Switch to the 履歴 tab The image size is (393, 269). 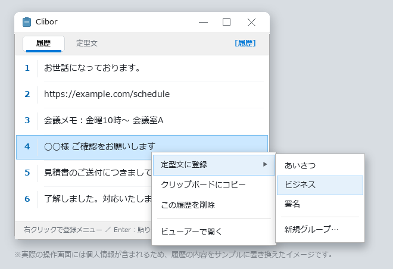pyautogui.click(x=43, y=43)
